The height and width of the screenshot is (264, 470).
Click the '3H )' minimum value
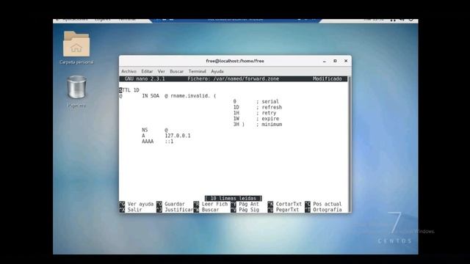tap(239, 124)
